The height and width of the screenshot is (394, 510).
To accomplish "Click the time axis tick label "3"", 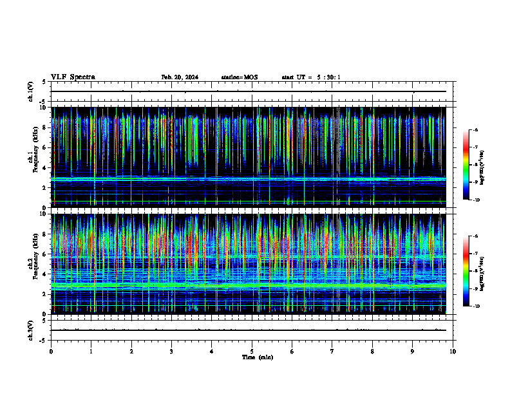I will tap(171, 352).
